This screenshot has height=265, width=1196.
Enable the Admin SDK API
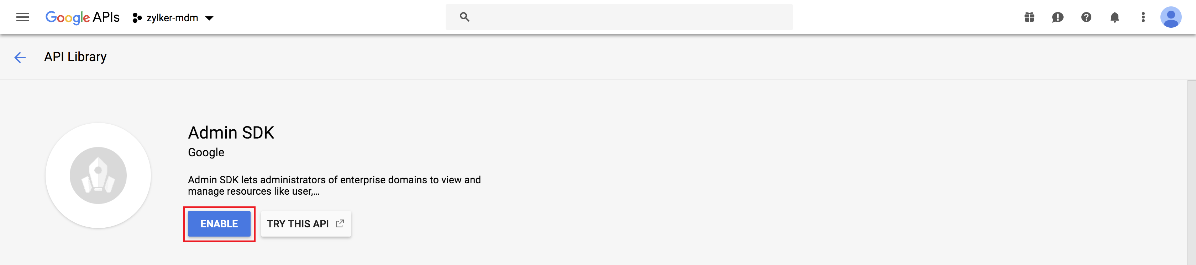[219, 224]
